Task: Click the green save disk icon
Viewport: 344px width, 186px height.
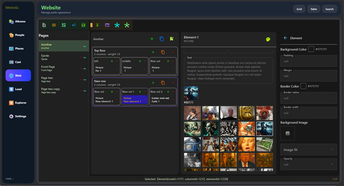Action: [x=83, y=25]
